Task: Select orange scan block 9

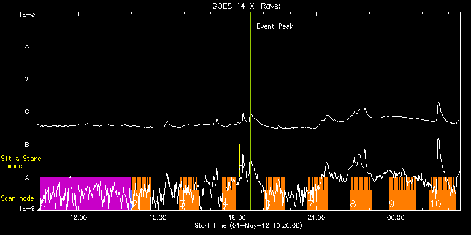Action: pos(402,193)
